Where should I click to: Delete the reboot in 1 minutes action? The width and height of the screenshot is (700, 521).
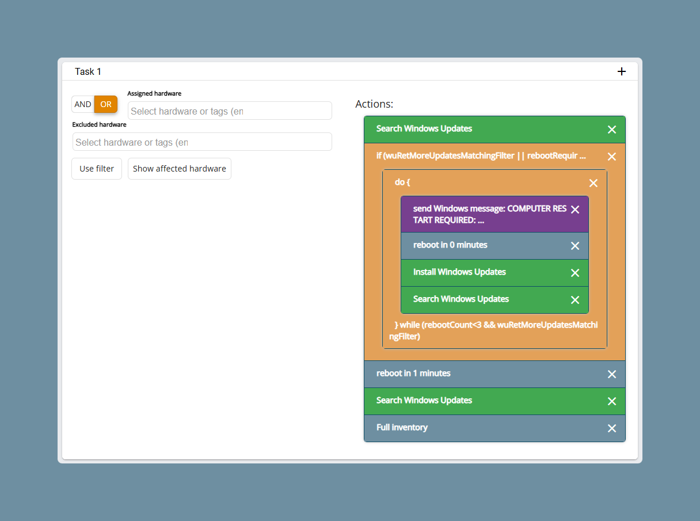click(612, 374)
